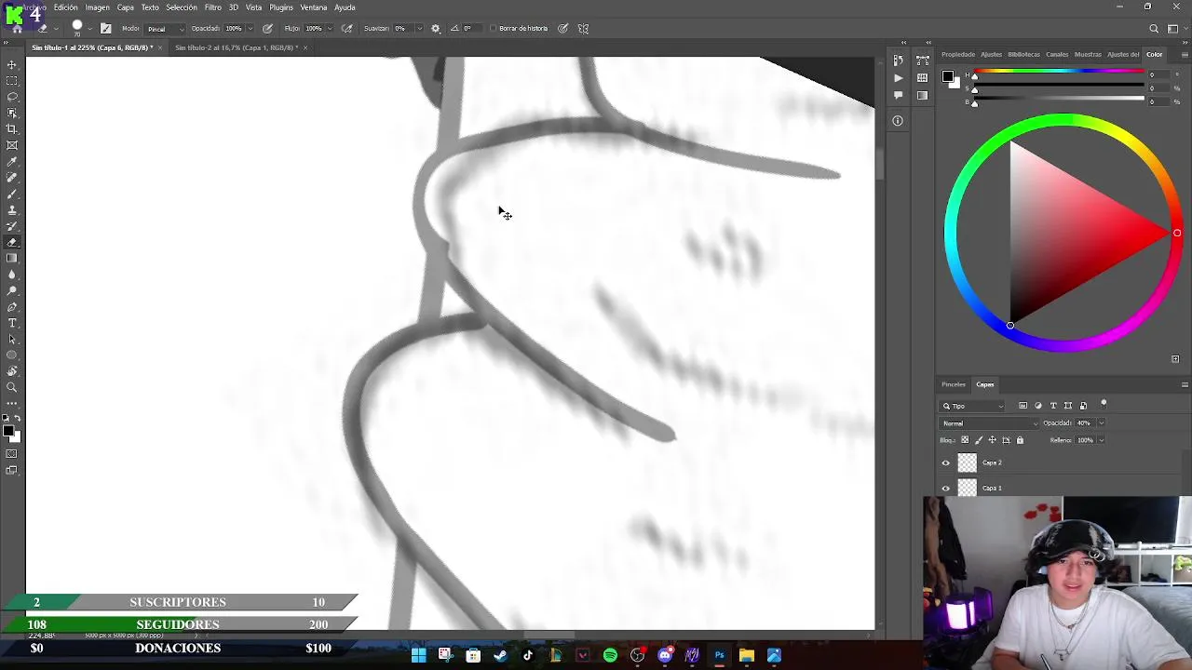
Task: Toggle pressure for opacity button
Action: [268, 29]
